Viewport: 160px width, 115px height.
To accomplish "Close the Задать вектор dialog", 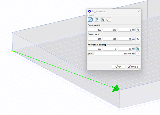I will click(x=139, y=12).
